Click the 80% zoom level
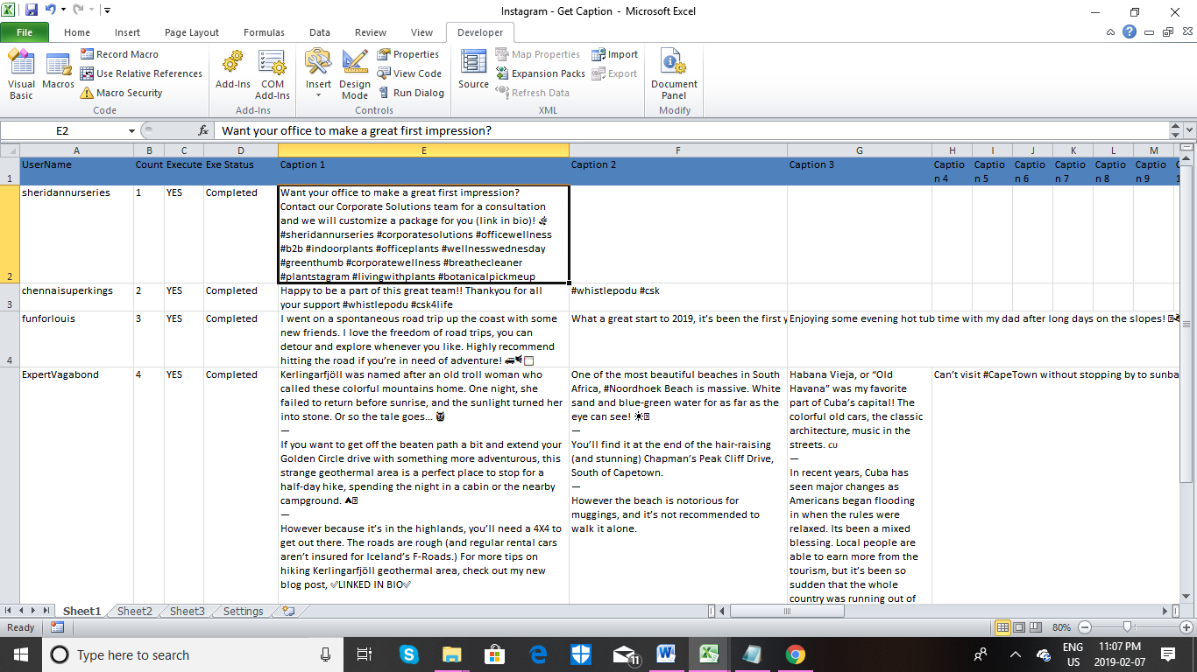 point(1061,627)
